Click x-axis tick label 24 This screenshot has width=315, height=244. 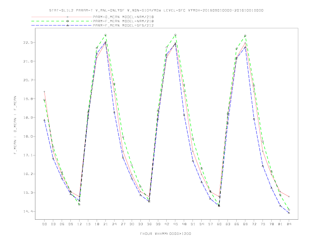click(x=114, y=224)
